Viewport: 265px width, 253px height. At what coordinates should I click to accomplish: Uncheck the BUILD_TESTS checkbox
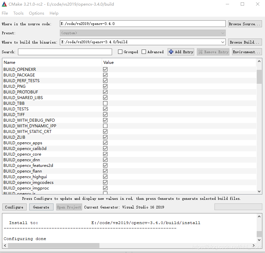pyautogui.click(x=105, y=109)
